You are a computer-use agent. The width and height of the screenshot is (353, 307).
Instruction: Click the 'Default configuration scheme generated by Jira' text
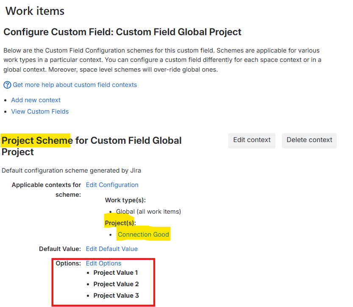(71, 170)
